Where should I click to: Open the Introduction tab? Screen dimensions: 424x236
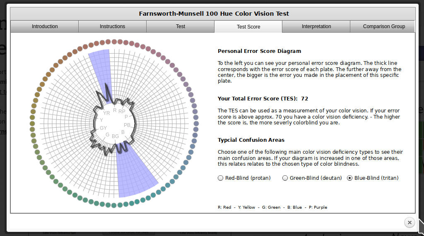(45, 26)
